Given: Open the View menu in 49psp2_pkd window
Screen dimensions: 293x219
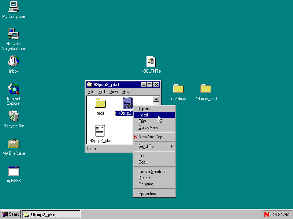Looking at the screenshot, I should (114, 92).
